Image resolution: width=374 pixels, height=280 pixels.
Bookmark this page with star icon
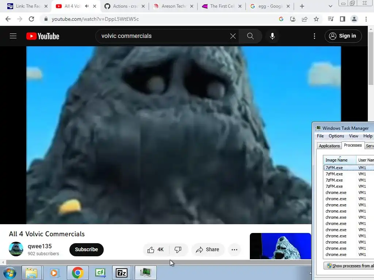click(x=316, y=19)
